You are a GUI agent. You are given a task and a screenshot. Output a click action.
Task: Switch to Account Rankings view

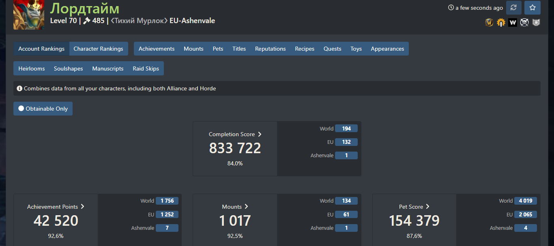click(x=41, y=49)
